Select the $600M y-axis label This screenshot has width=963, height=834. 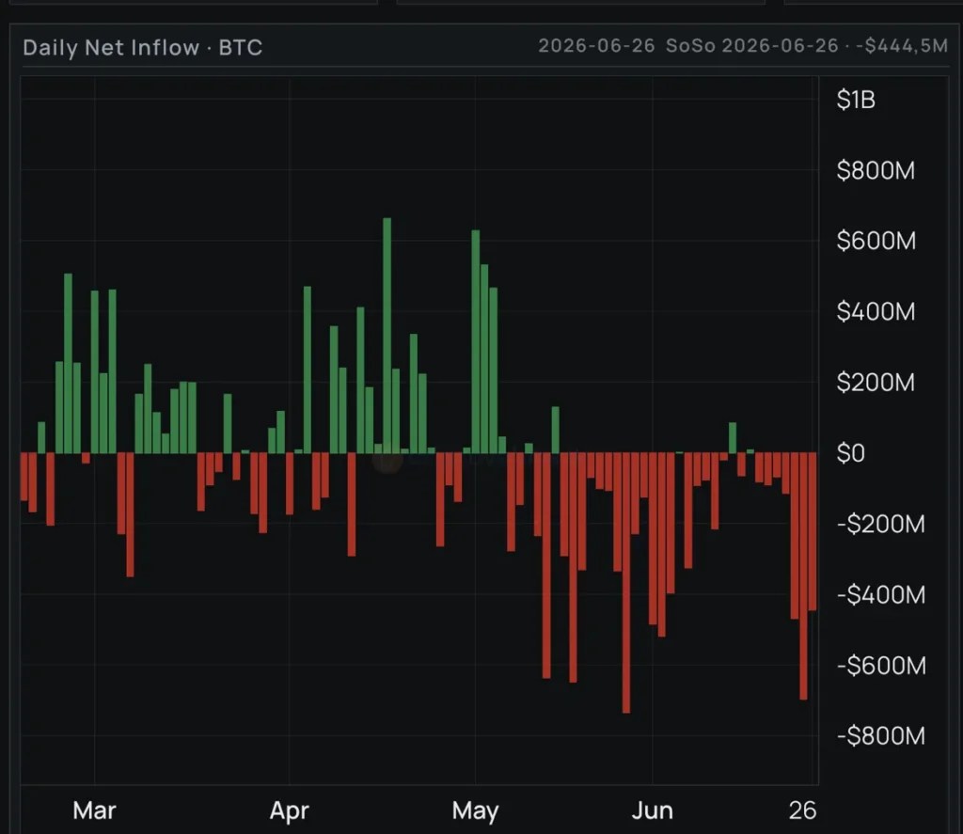pyautogui.click(x=876, y=241)
